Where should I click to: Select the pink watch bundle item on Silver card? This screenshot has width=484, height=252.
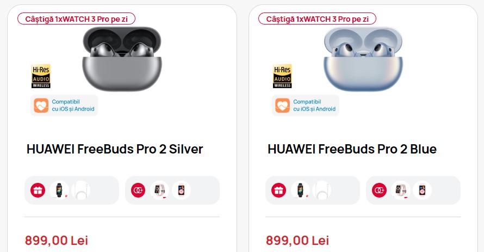(159, 190)
